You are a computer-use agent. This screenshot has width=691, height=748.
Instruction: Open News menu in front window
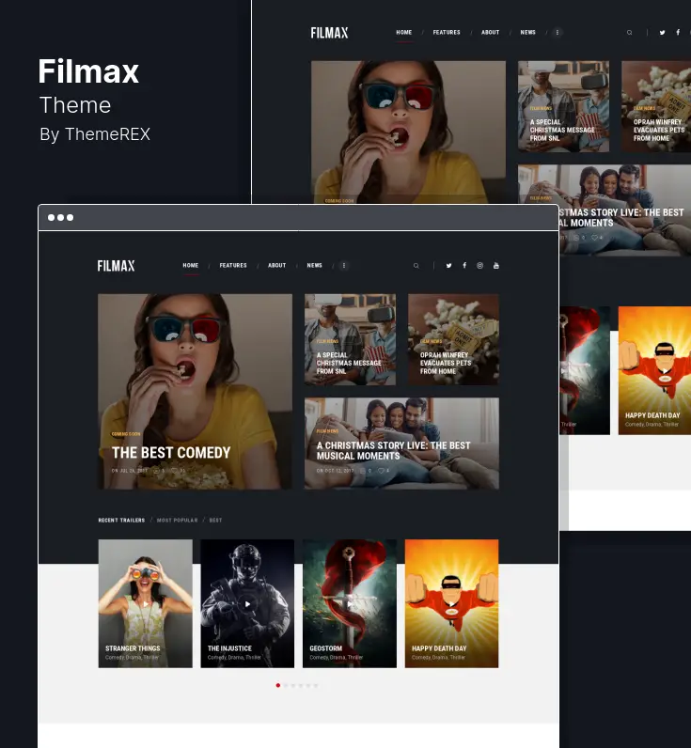click(x=315, y=265)
